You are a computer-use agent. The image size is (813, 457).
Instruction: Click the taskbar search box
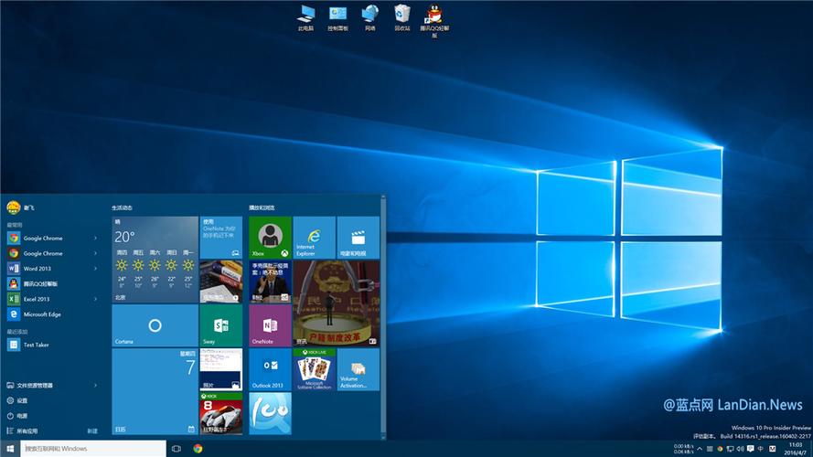[x=93, y=449]
